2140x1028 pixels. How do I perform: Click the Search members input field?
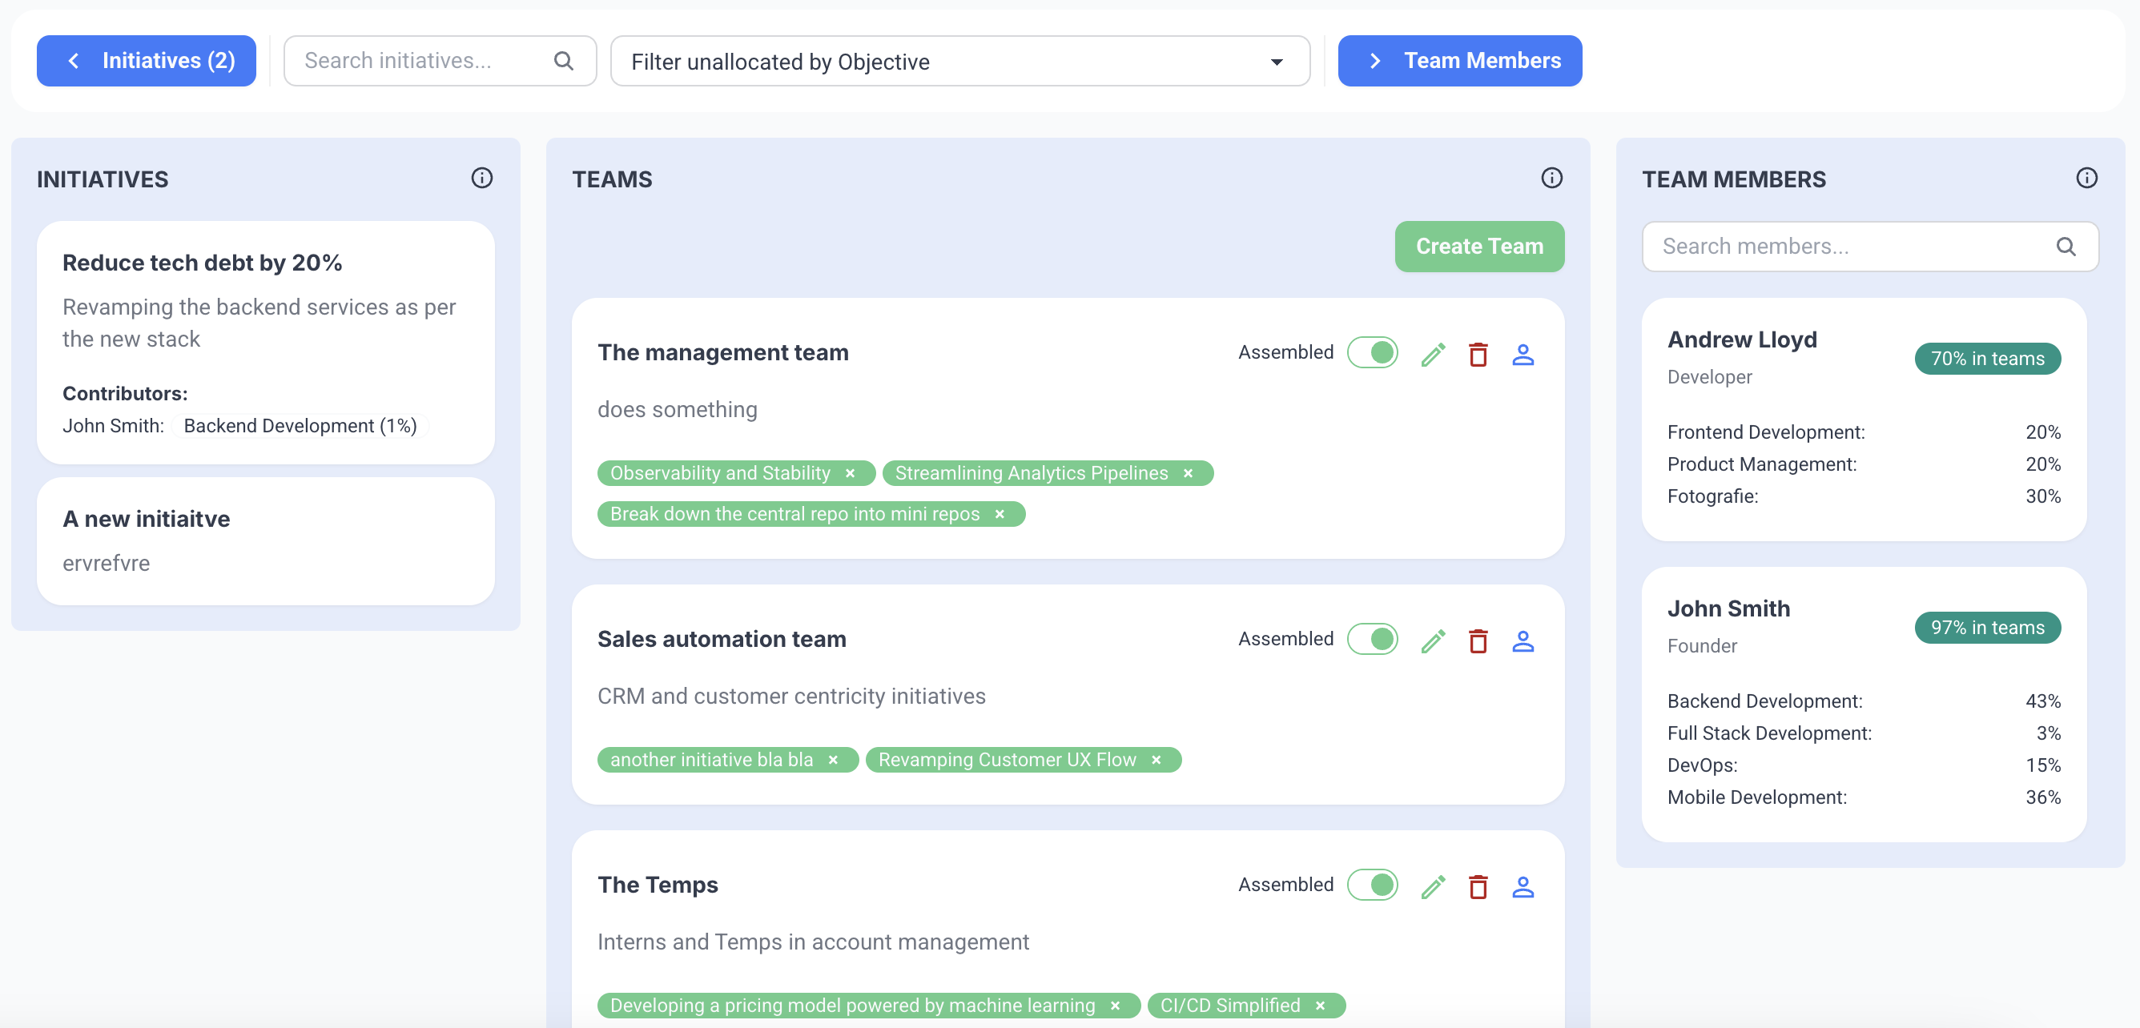(1852, 247)
